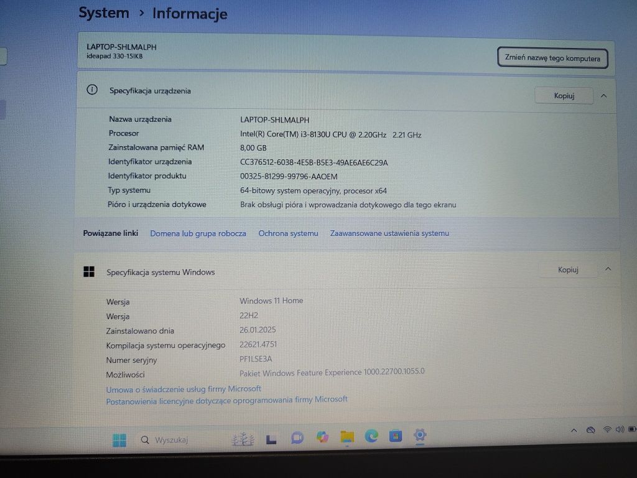
Task: Copy device specification with Kopiuj
Action: (x=564, y=96)
